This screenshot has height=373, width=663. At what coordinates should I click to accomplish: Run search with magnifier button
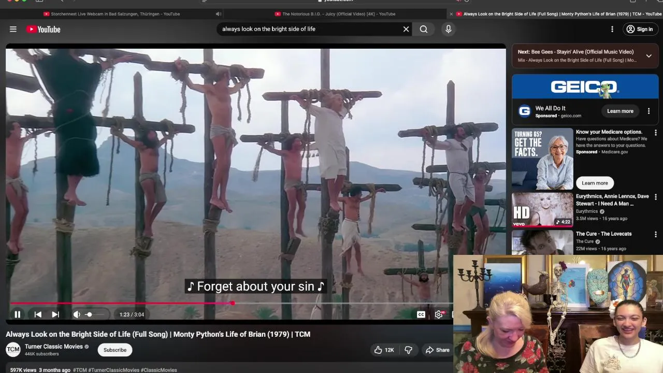[424, 29]
